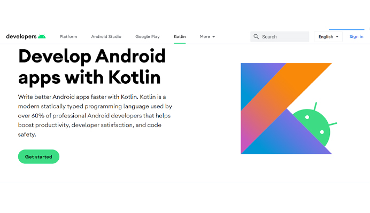Click the green Android head logo icon
The image size is (370, 213).
pyautogui.click(x=42, y=36)
